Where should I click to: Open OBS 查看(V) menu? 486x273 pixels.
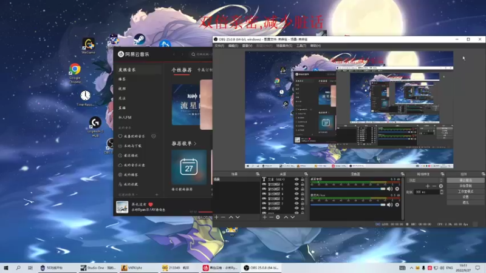[247, 46]
